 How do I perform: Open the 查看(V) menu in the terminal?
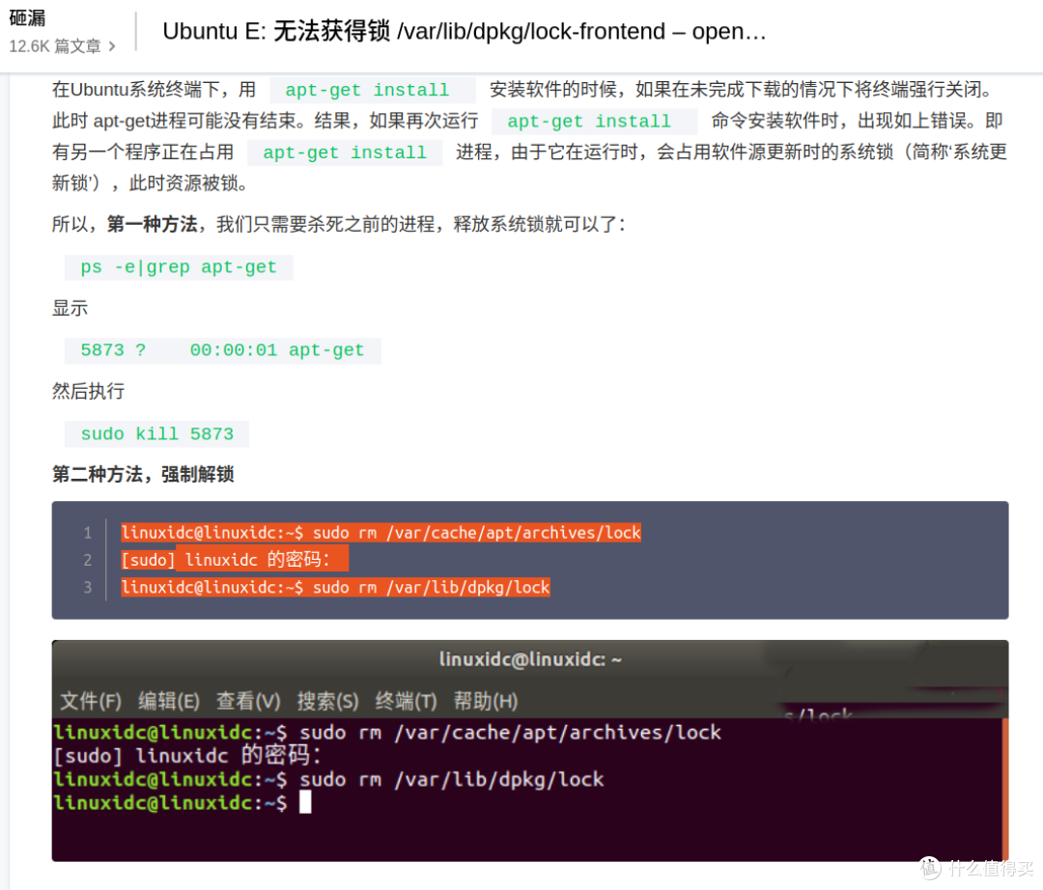click(248, 701)
